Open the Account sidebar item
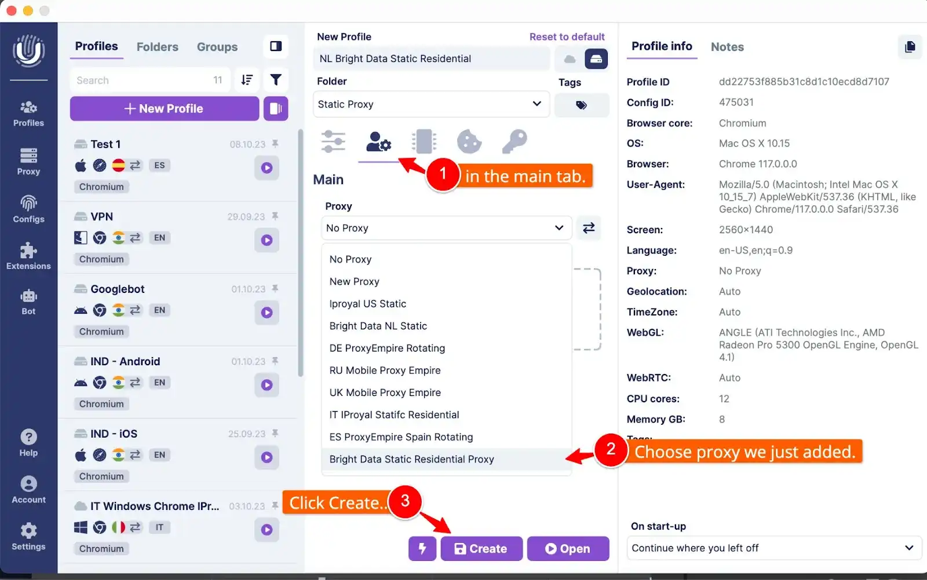Screen dimensions: 927x580 pos(28,490)
